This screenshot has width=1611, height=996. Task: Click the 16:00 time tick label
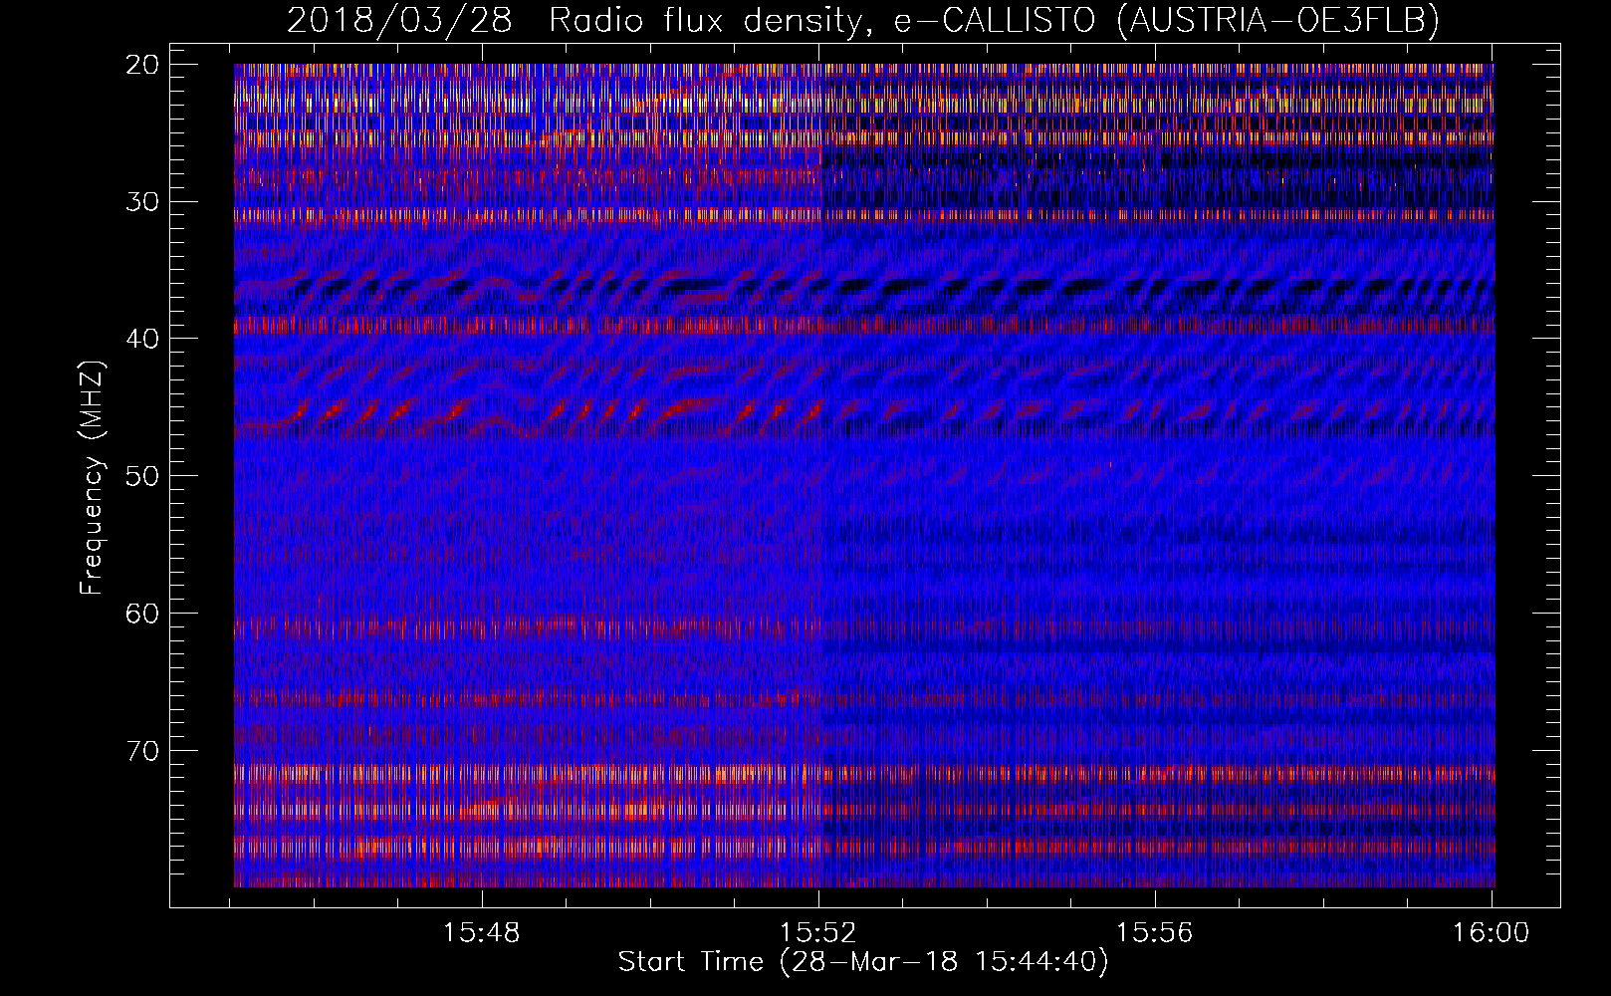coord(1492,933)
